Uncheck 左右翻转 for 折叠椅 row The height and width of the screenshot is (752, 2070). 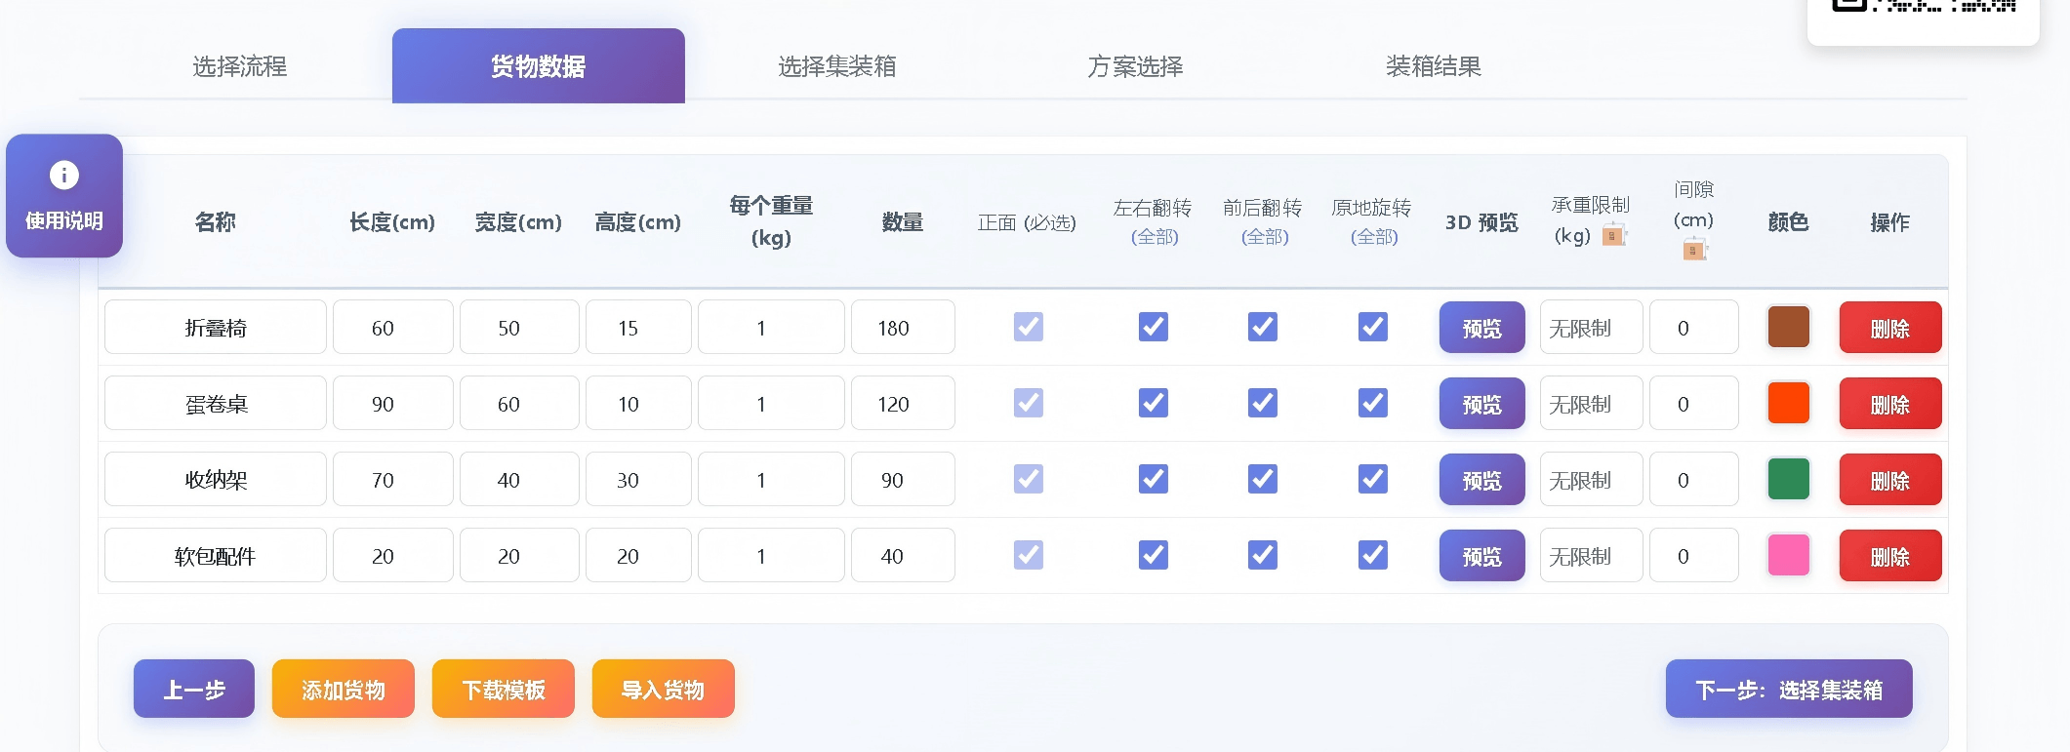1153,327
